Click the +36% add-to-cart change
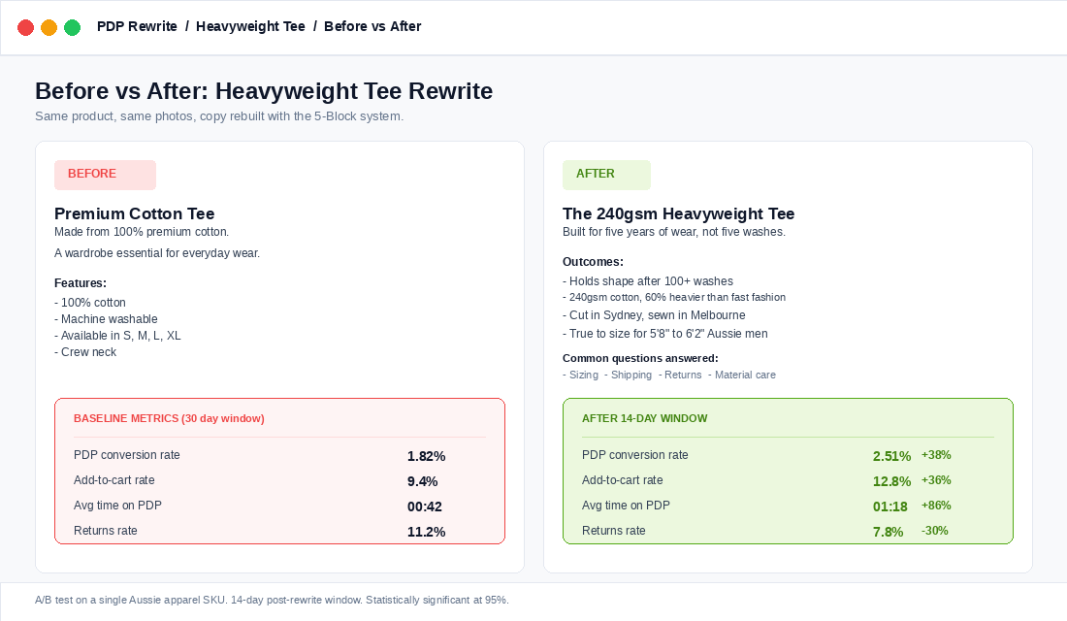The height and width of the screenshot is (621, 1067). coord(936,480)
